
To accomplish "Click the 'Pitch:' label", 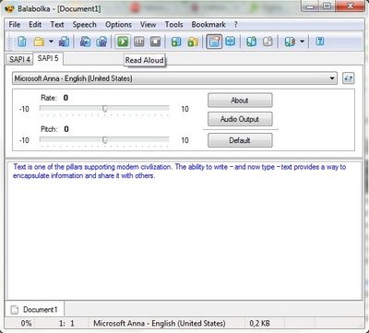I will point(49,129).
